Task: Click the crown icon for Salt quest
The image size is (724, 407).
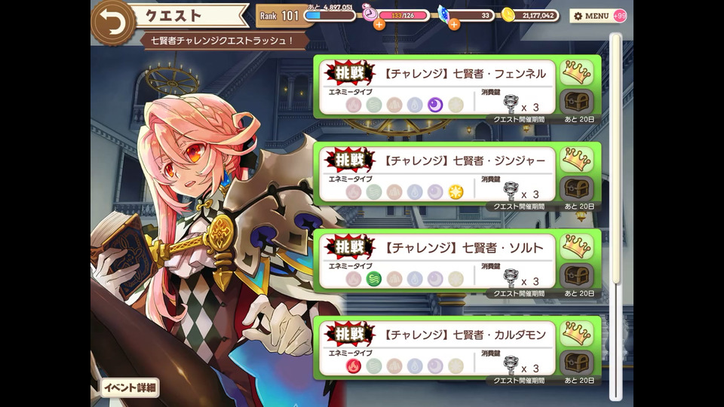Action: pyautogui.click(x=576, y=246)
